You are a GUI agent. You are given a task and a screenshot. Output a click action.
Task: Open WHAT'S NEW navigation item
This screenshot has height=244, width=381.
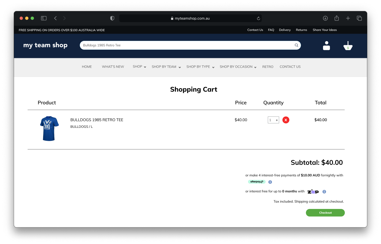click(113, 67)
